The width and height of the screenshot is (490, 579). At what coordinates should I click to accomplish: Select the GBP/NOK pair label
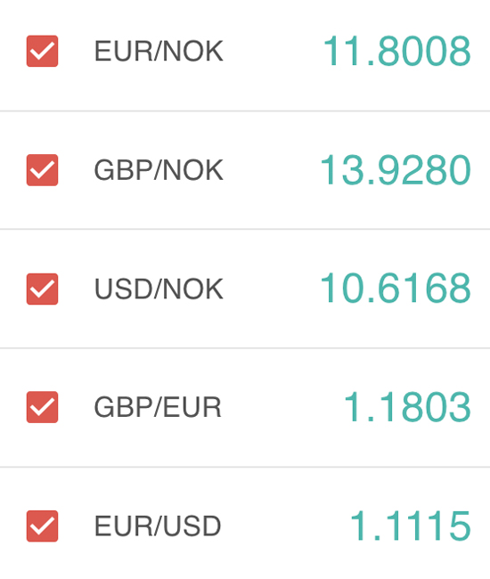(x=159, y=170)
